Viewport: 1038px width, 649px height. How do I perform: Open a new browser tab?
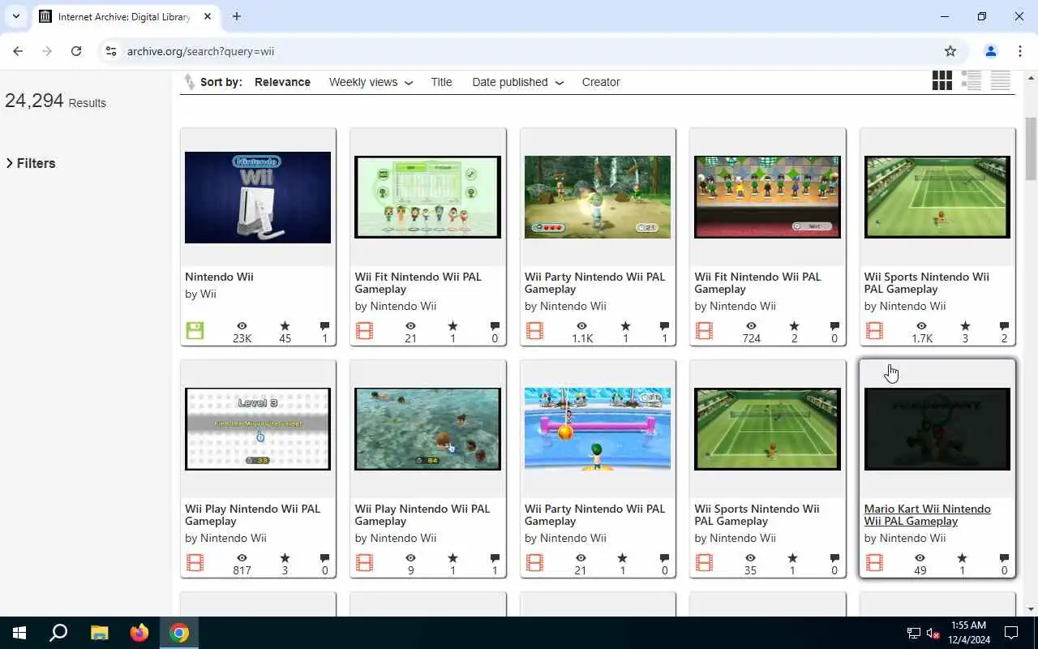point(236,16)
